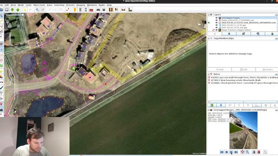Image resolution: width=278 pixels, height=156 pixels.
Task: Open the Windows menu
Action: 92,5
